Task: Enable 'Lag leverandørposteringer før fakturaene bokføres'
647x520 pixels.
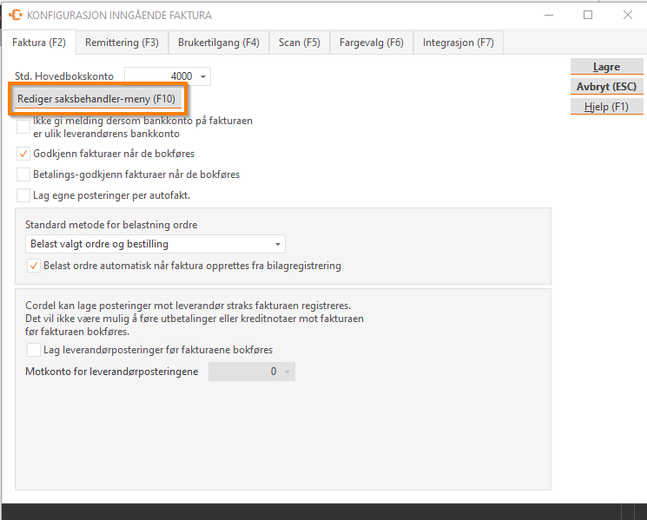Action: (34, 350)
